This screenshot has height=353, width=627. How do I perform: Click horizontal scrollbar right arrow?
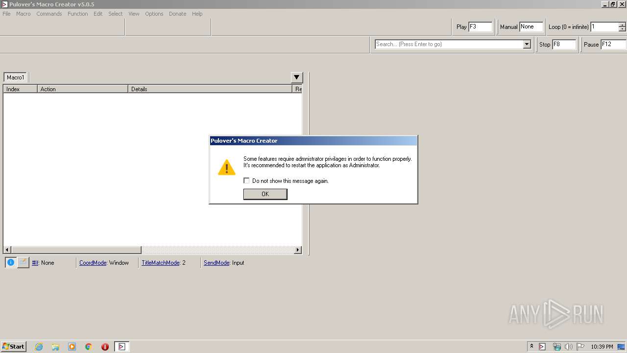(298, 250)
